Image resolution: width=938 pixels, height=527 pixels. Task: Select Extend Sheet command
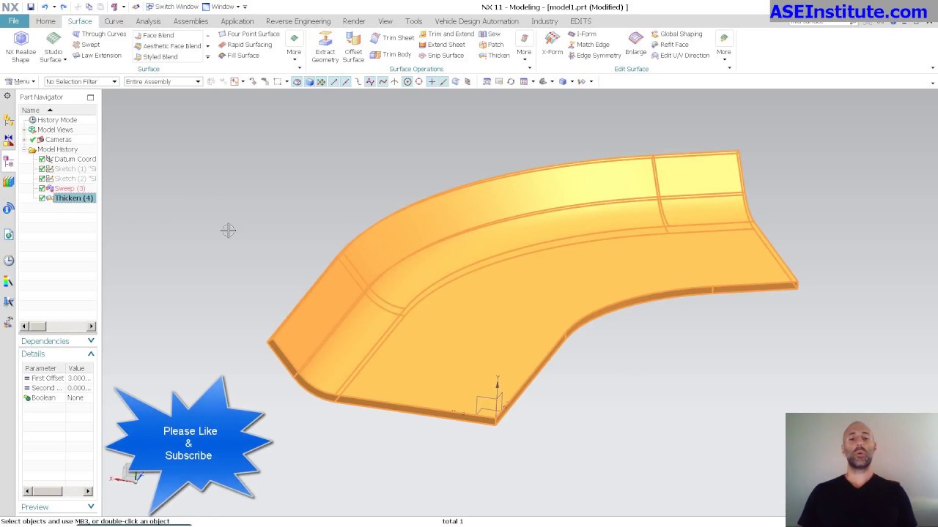pyautogui.click(x=442, y=45)
